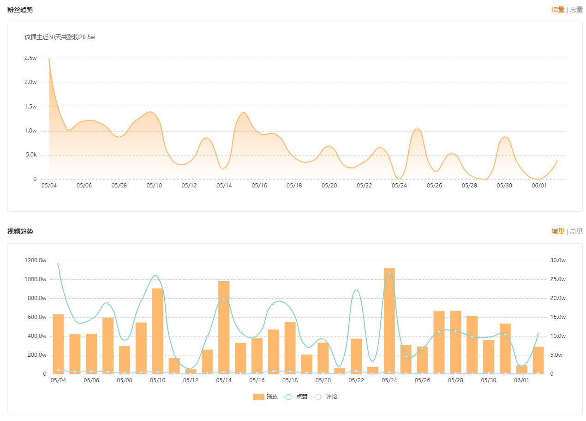Click the 05/15 peak point on fans chart

coord(242,113)
